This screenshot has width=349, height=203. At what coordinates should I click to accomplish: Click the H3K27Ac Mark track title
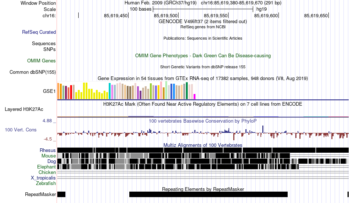pos(202,104)
